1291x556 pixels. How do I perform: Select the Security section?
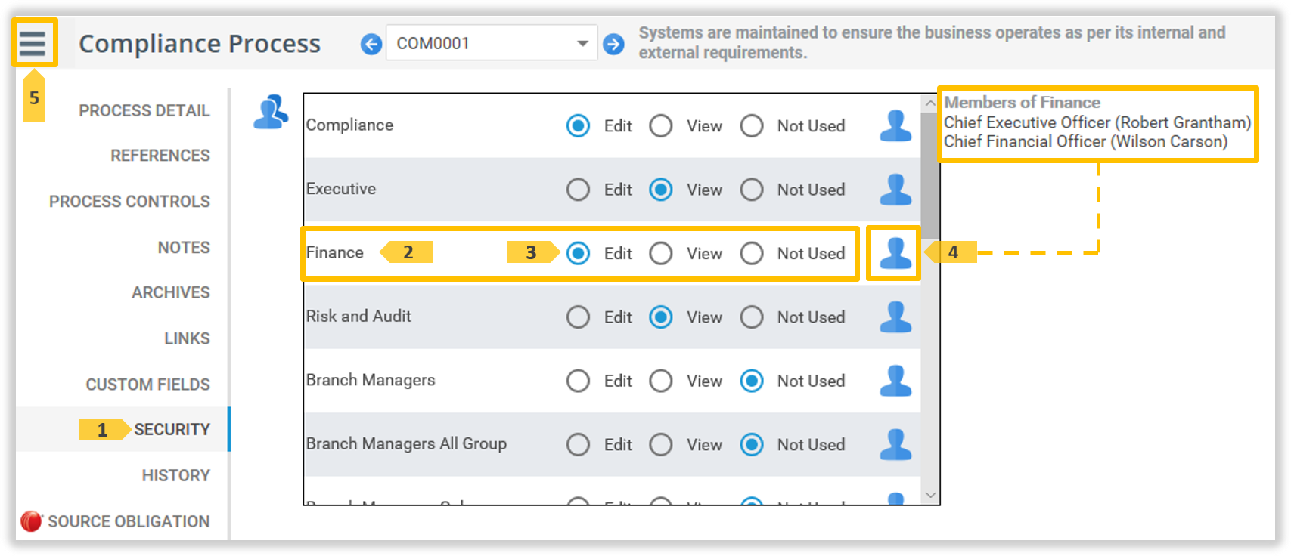[172, 429]
